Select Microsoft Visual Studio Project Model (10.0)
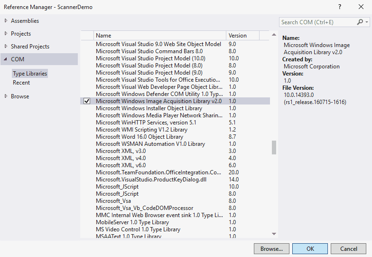This screenshot has width=372, height=257. (175, 58)
